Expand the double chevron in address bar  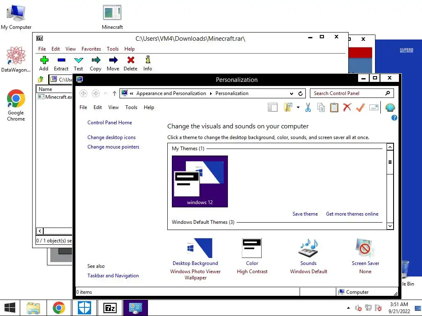pyautogui.click(x=131, y=93)
